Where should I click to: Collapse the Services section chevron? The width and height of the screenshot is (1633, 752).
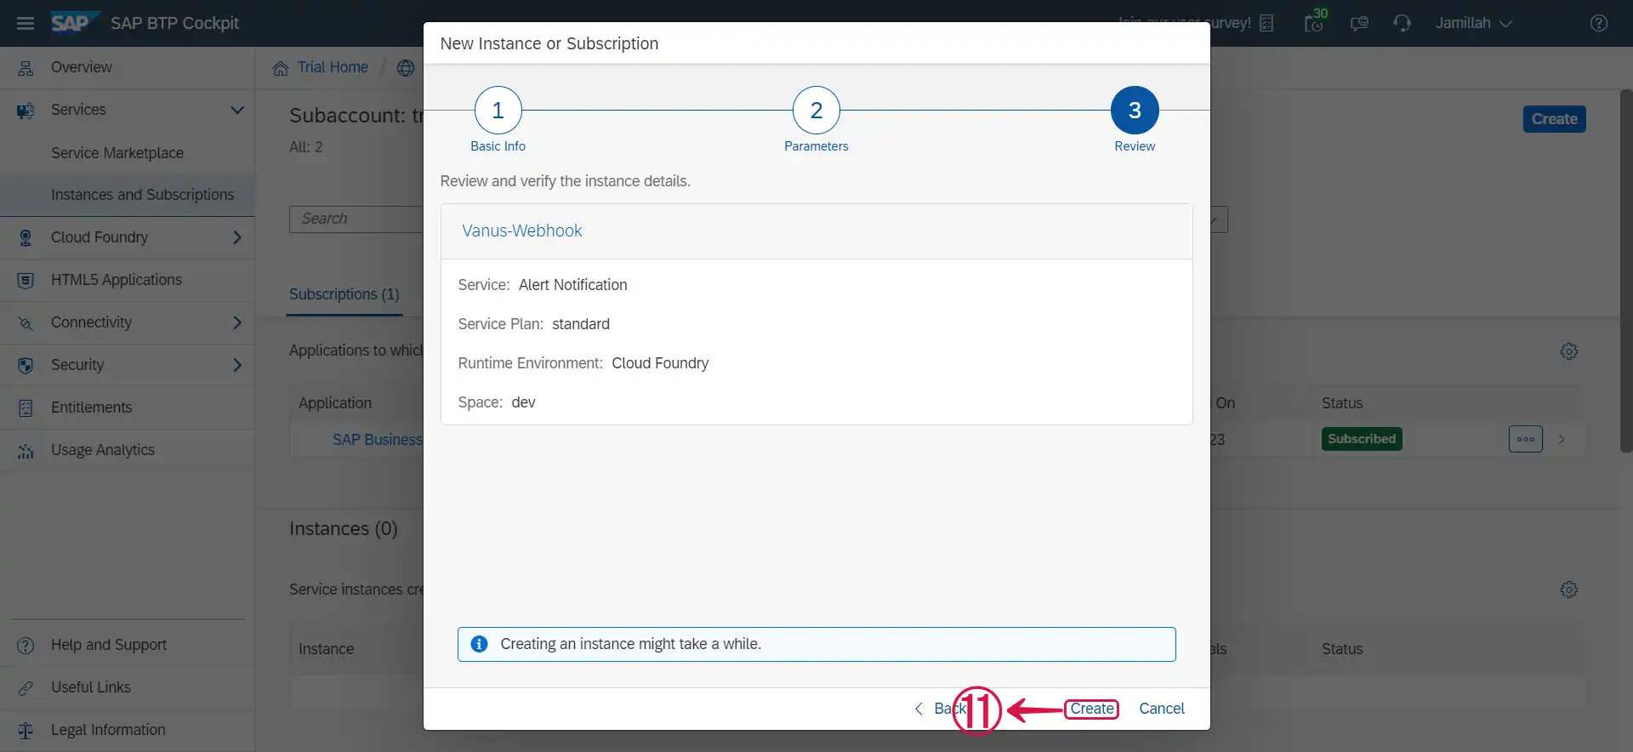pos(237,110)
